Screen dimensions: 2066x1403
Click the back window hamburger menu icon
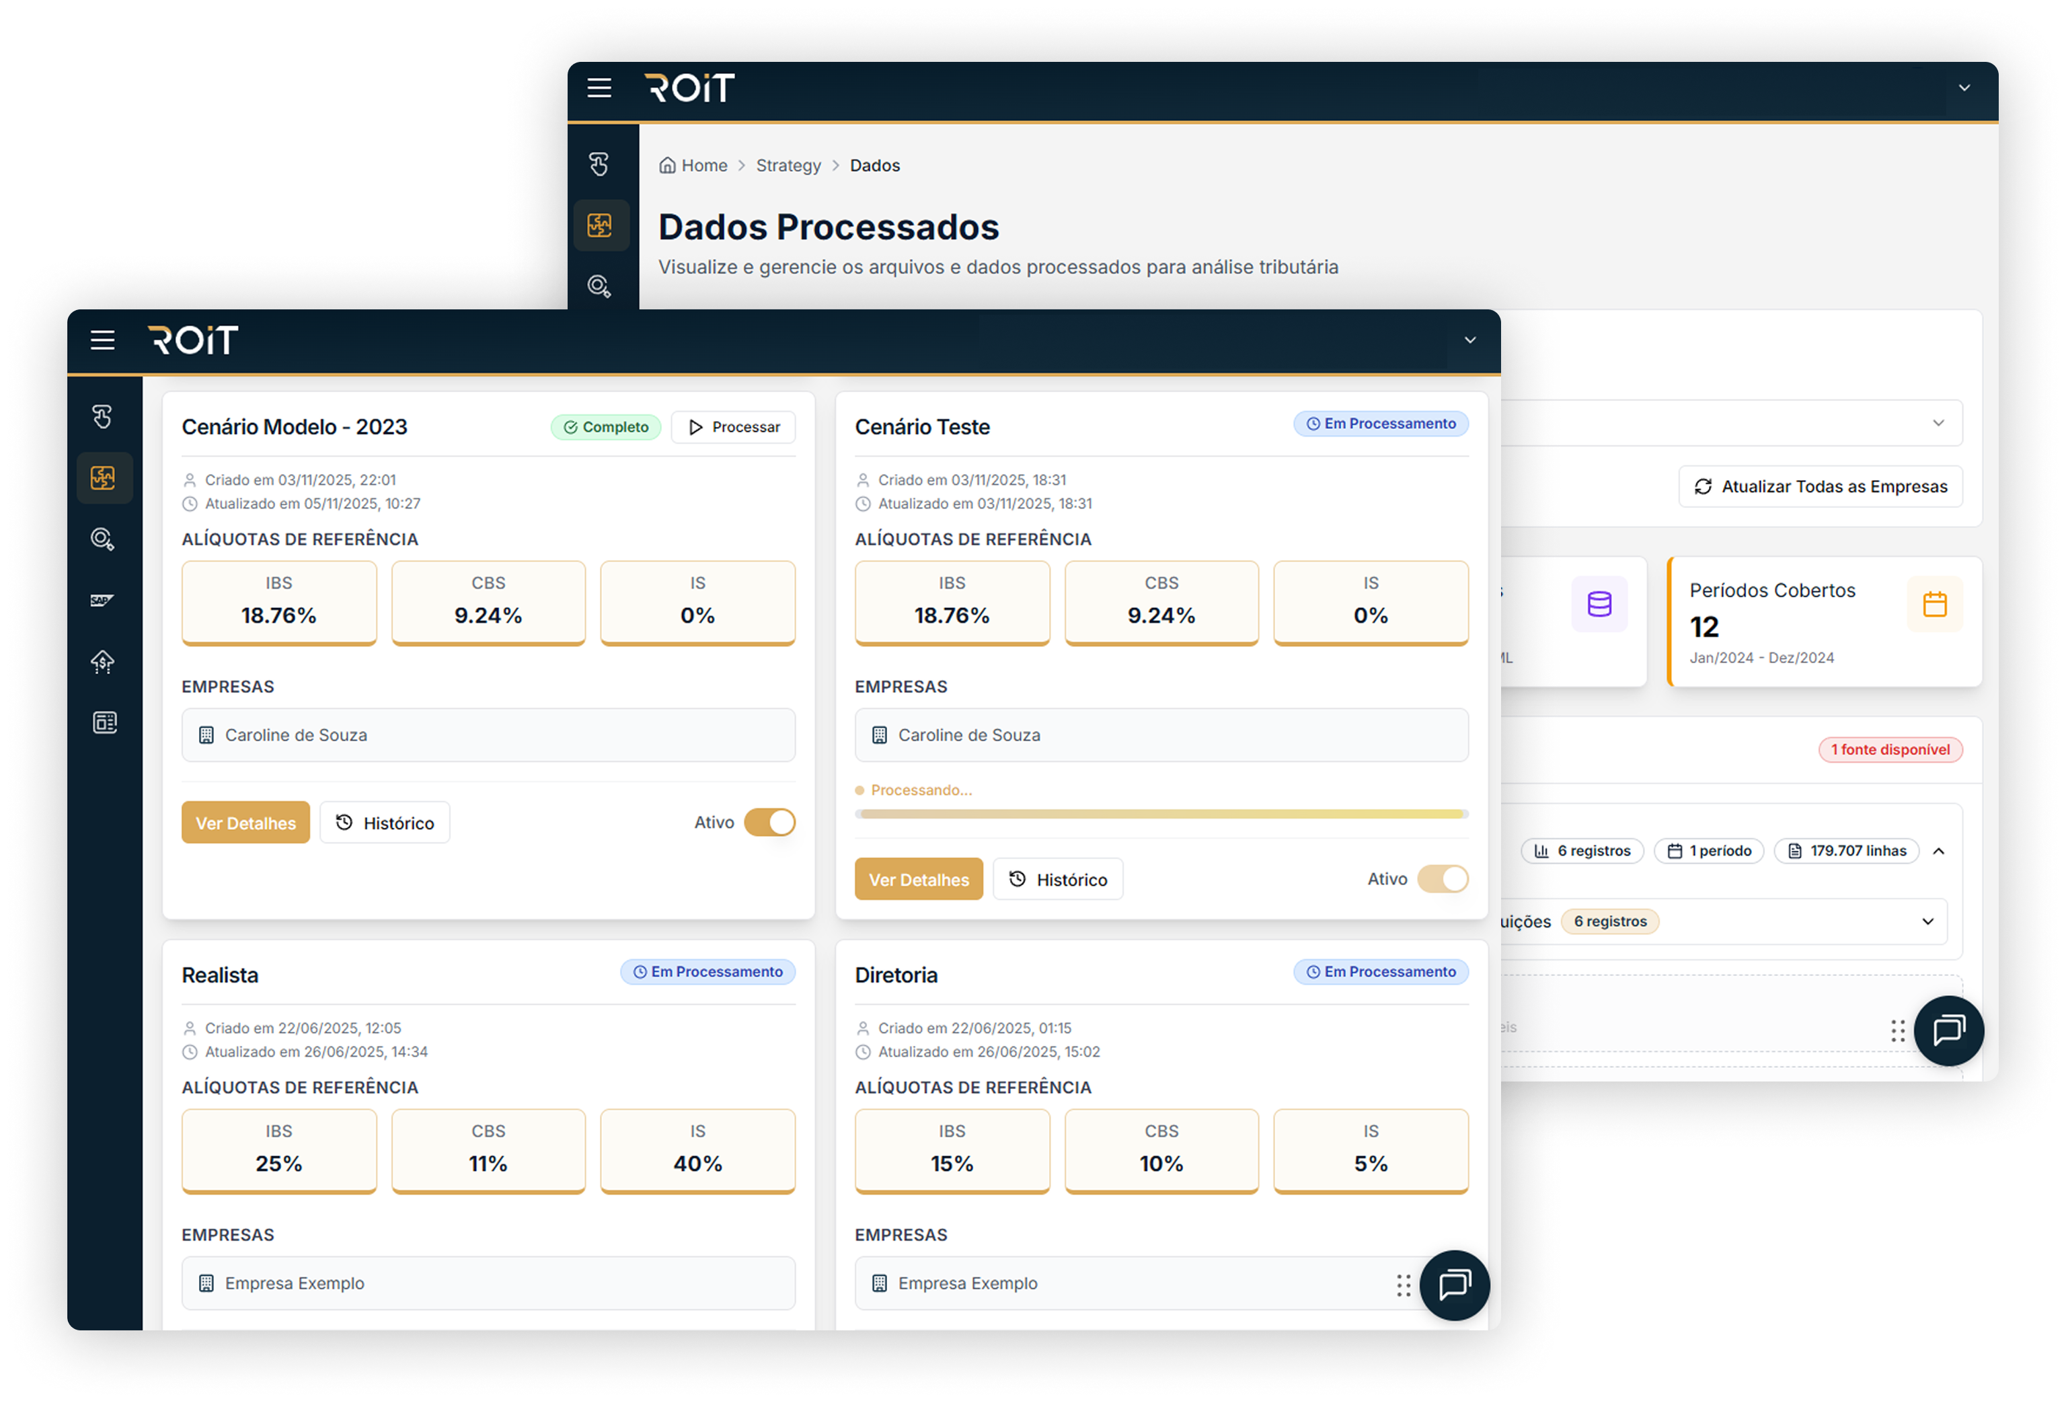599,88
